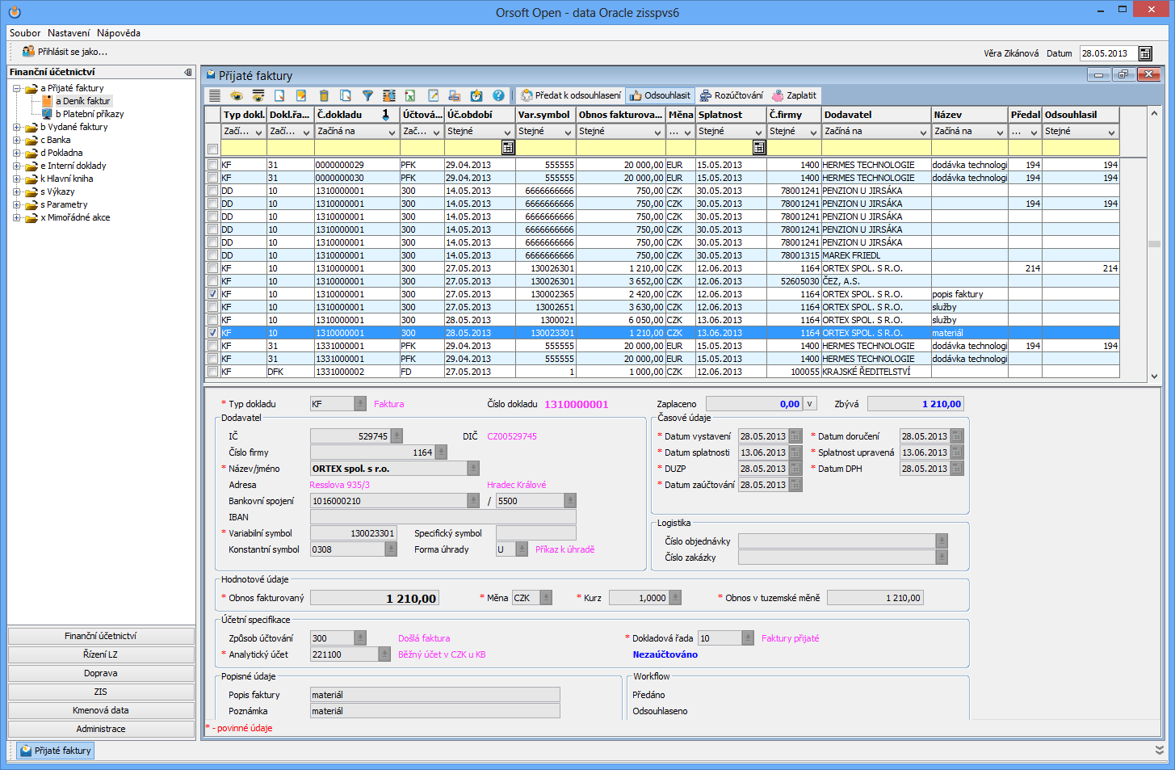Click the Řízení LZ module button
This screenshot has height=770, width=1175.
101,654
